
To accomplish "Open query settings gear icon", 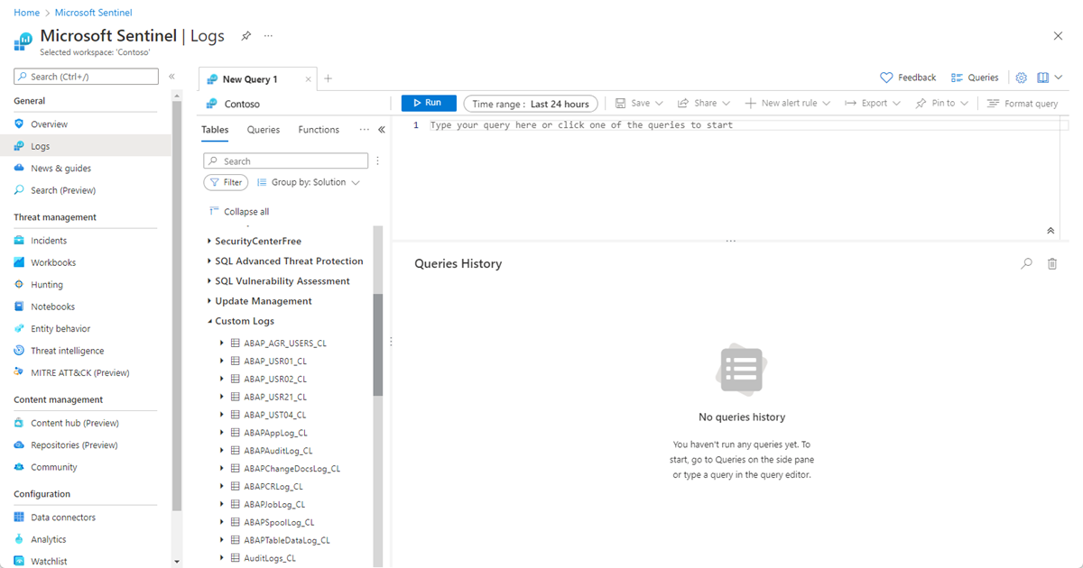I will pyautogui.click(x=1022, y=78).
